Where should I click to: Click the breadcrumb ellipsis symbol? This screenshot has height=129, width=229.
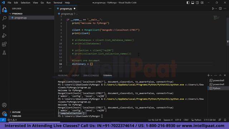pyautogui.click(x=77, y=14)
